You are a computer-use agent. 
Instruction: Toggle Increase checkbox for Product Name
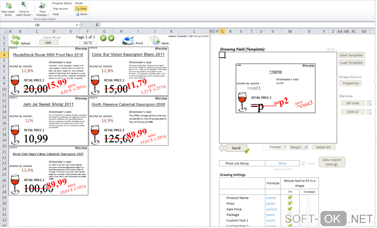coord(309,197)
